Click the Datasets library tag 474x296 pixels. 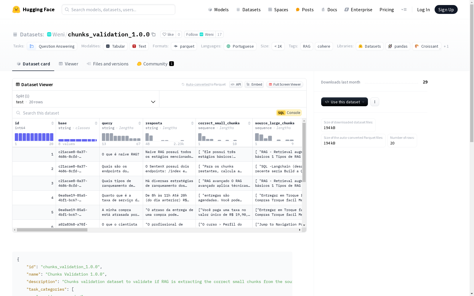[370, 46]
